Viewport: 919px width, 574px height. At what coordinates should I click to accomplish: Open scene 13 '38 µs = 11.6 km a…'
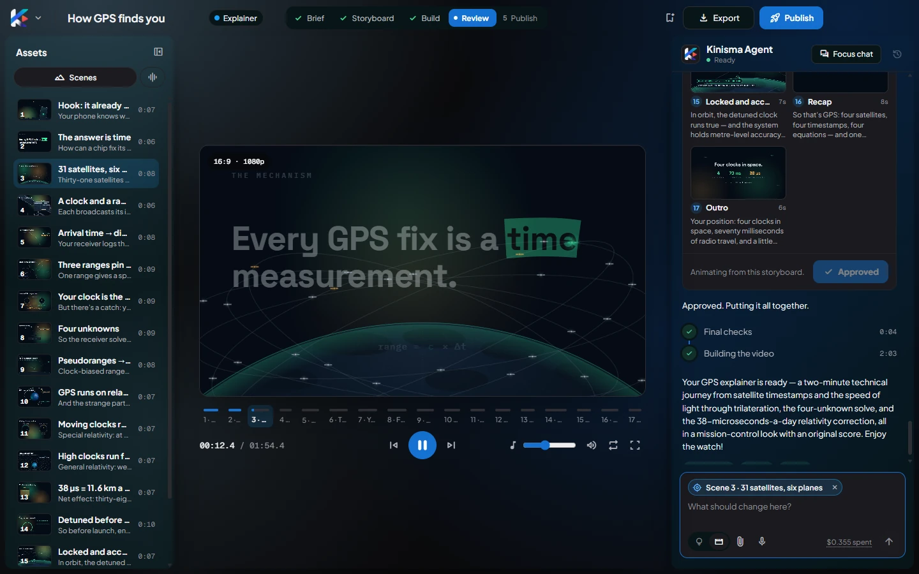coord(86,492)
